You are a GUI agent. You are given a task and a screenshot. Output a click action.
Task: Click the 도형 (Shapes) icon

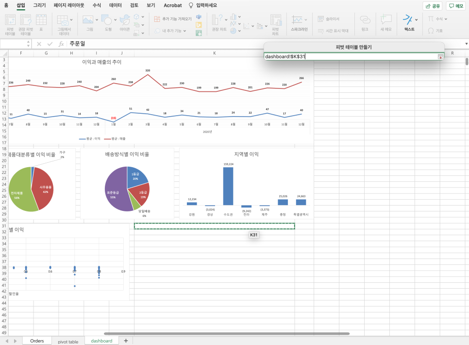[106, 20]
